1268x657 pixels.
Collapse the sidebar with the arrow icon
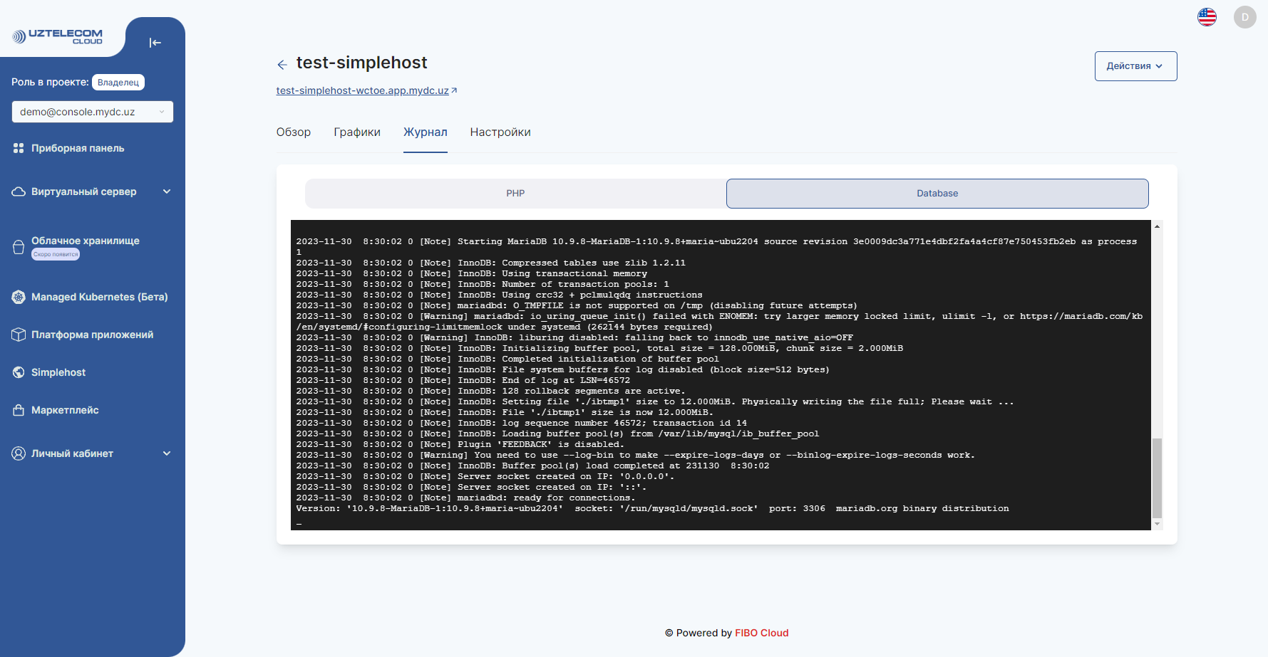click(155, 42)
